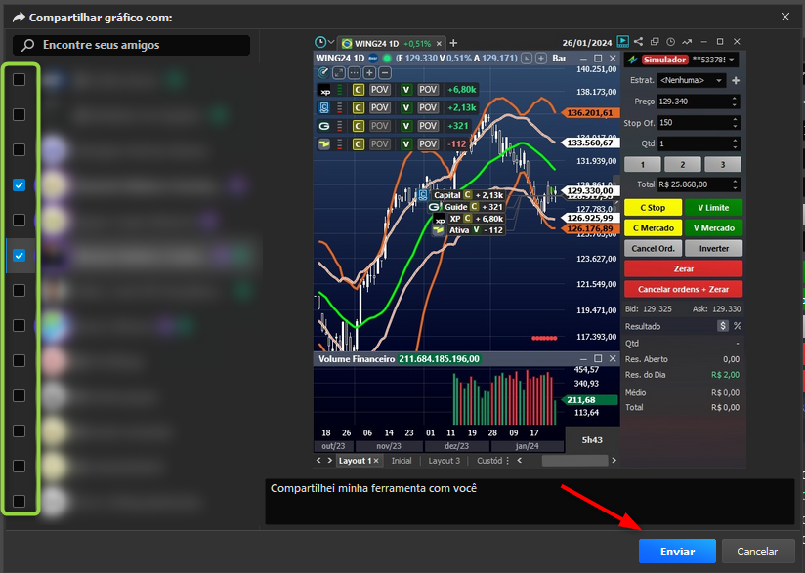Viewport: 805px width, 573px height.
Task: Click the share arrow icon in dialog title
Action: tap(19, 18)
